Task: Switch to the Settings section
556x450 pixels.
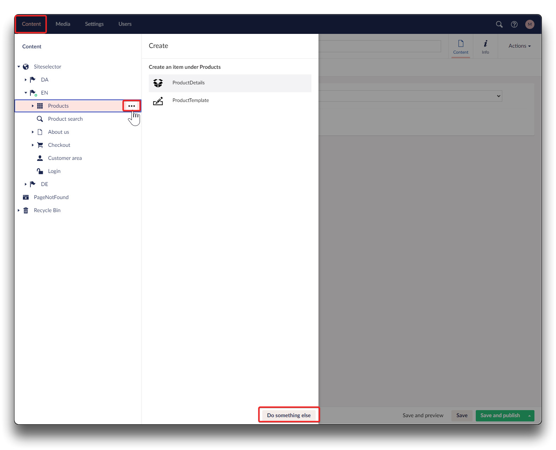Action: pos(94,24)
